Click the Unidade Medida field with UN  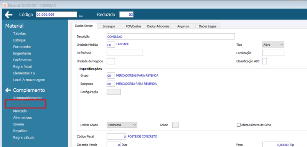point(111,45)
